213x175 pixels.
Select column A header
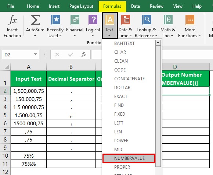tap(29, 67)
